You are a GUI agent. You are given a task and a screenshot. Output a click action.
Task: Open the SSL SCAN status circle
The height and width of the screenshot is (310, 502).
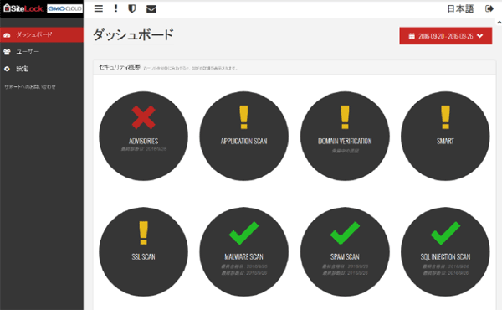(143, 251)
